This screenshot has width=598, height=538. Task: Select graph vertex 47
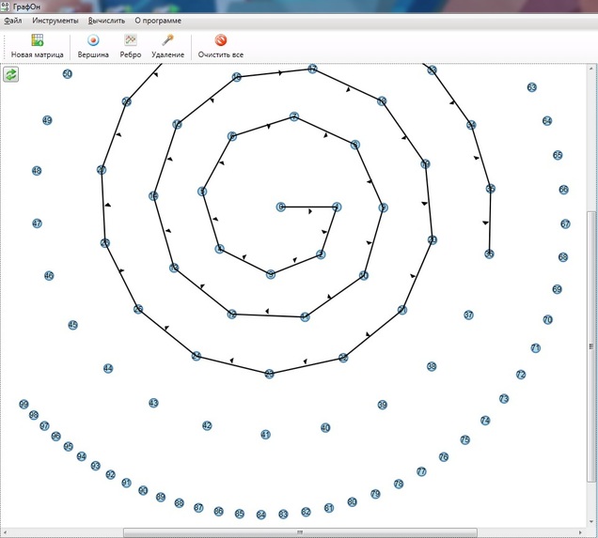[37, 223]
